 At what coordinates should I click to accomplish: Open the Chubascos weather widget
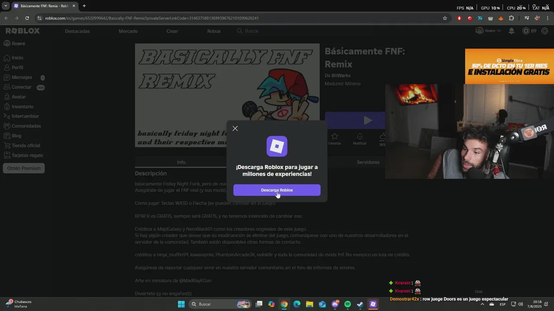pyautogui.click(x=19, y=304)
